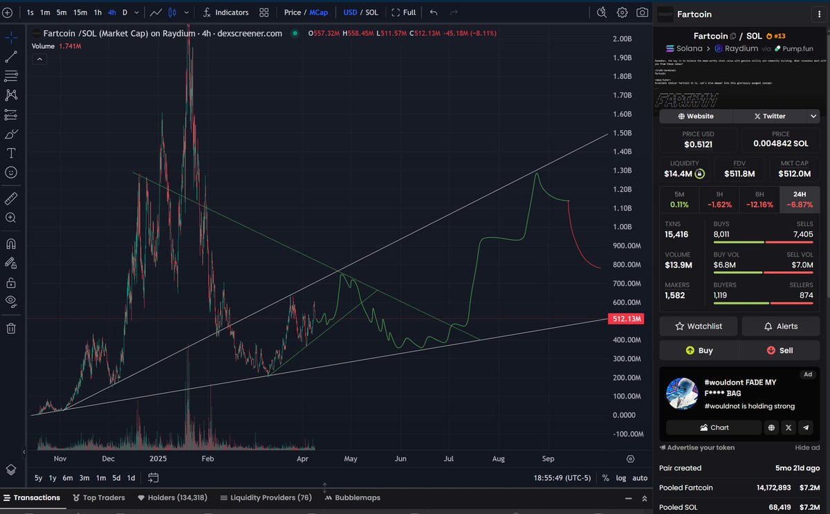Select the Text annotation tool
The width and height of the screenshot is (830, 514).
click(11, 153)
